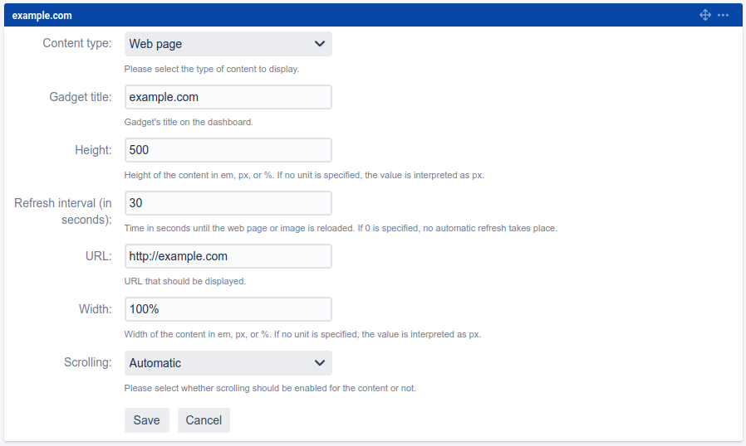Image resolution: width=746 pixels, height=446 pixels.
Task: Select the Refresh interval input with 30
Action: (228, 203)
